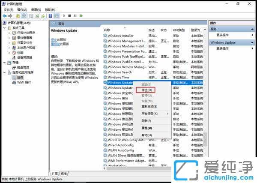Screen dimensions: 257x183
Task: Sort services by the 启动类型 column header
Action: click(179, 30)
